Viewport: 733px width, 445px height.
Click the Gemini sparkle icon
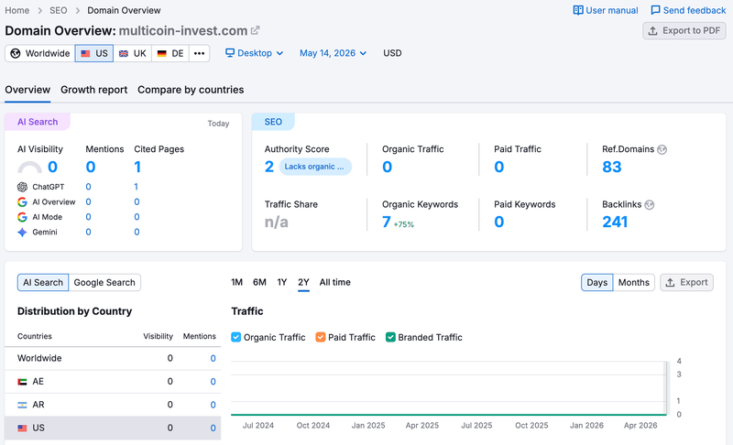pyautogui.click(x=22, y=232)
